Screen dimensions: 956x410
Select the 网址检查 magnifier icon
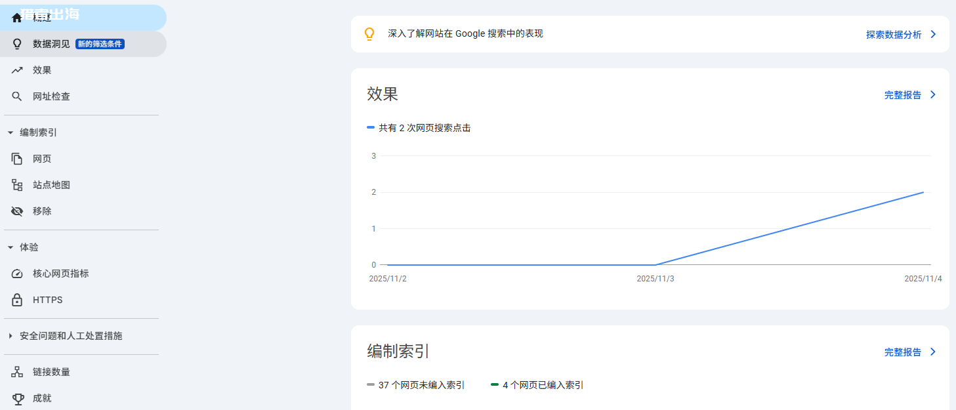[x=16, y=96]
